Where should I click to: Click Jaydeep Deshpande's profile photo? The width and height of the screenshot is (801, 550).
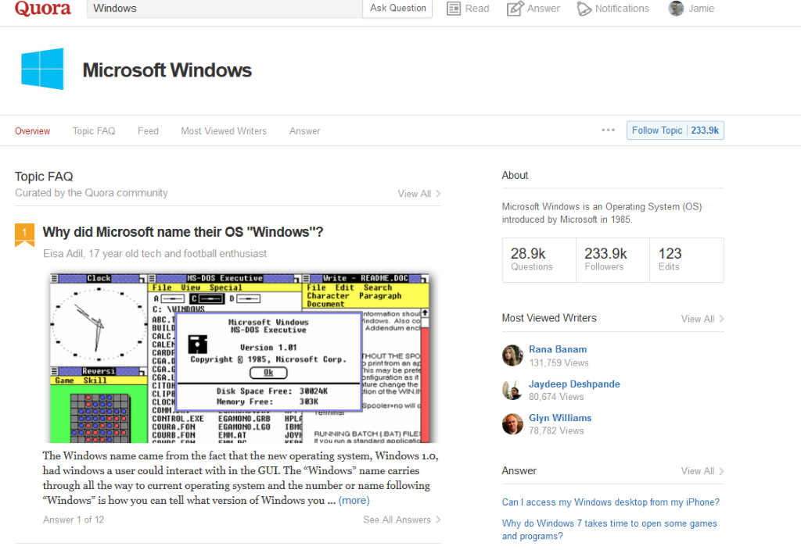(x=512, y=391)
